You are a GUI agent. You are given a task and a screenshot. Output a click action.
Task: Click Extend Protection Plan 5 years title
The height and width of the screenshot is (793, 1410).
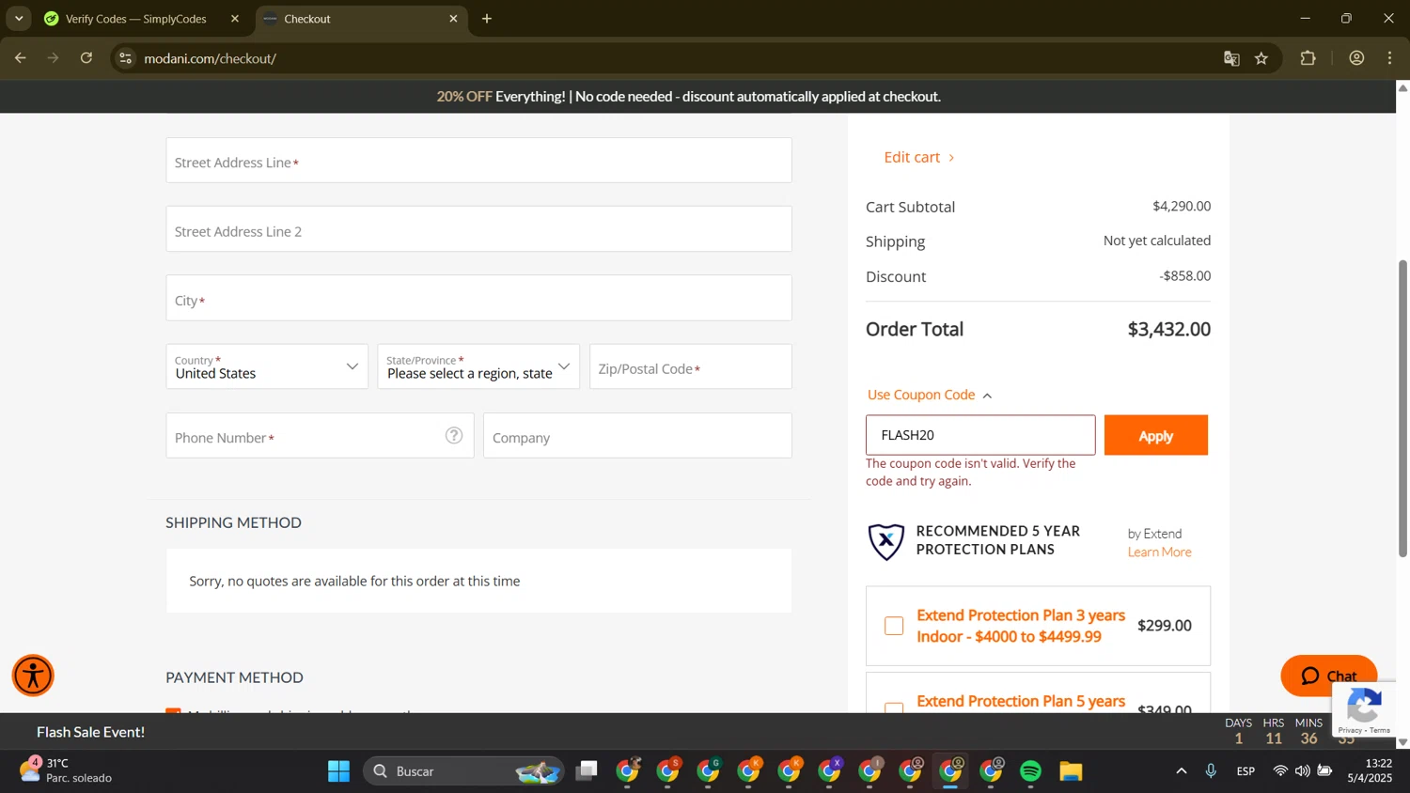click(1021, 701)
